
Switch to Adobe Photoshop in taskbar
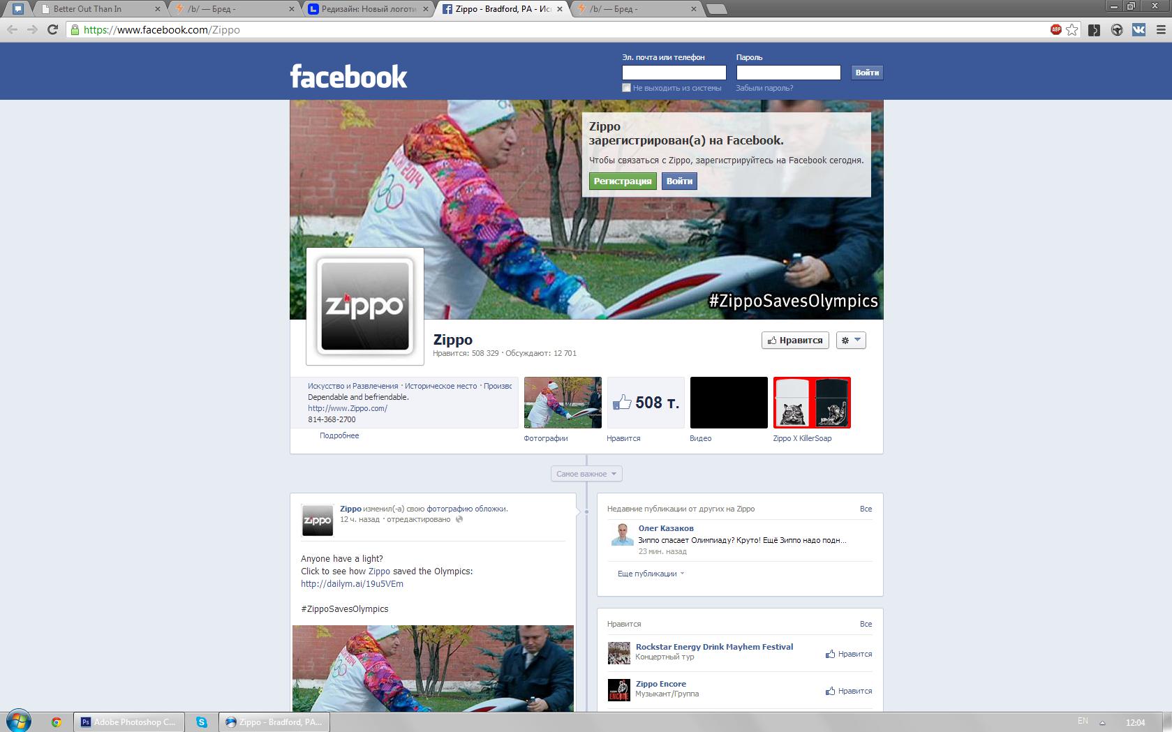[x=129, y=722]
